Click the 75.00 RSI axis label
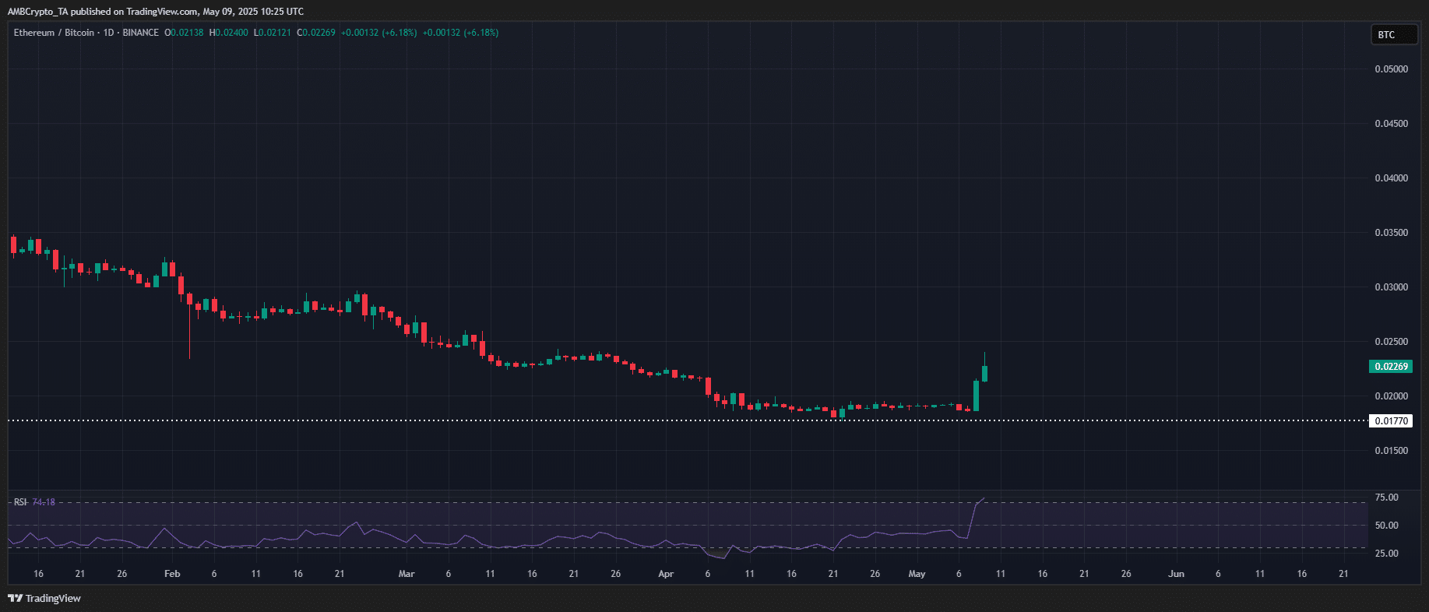The height and width of the screenshot is (612, 1429). (1386, 498)
